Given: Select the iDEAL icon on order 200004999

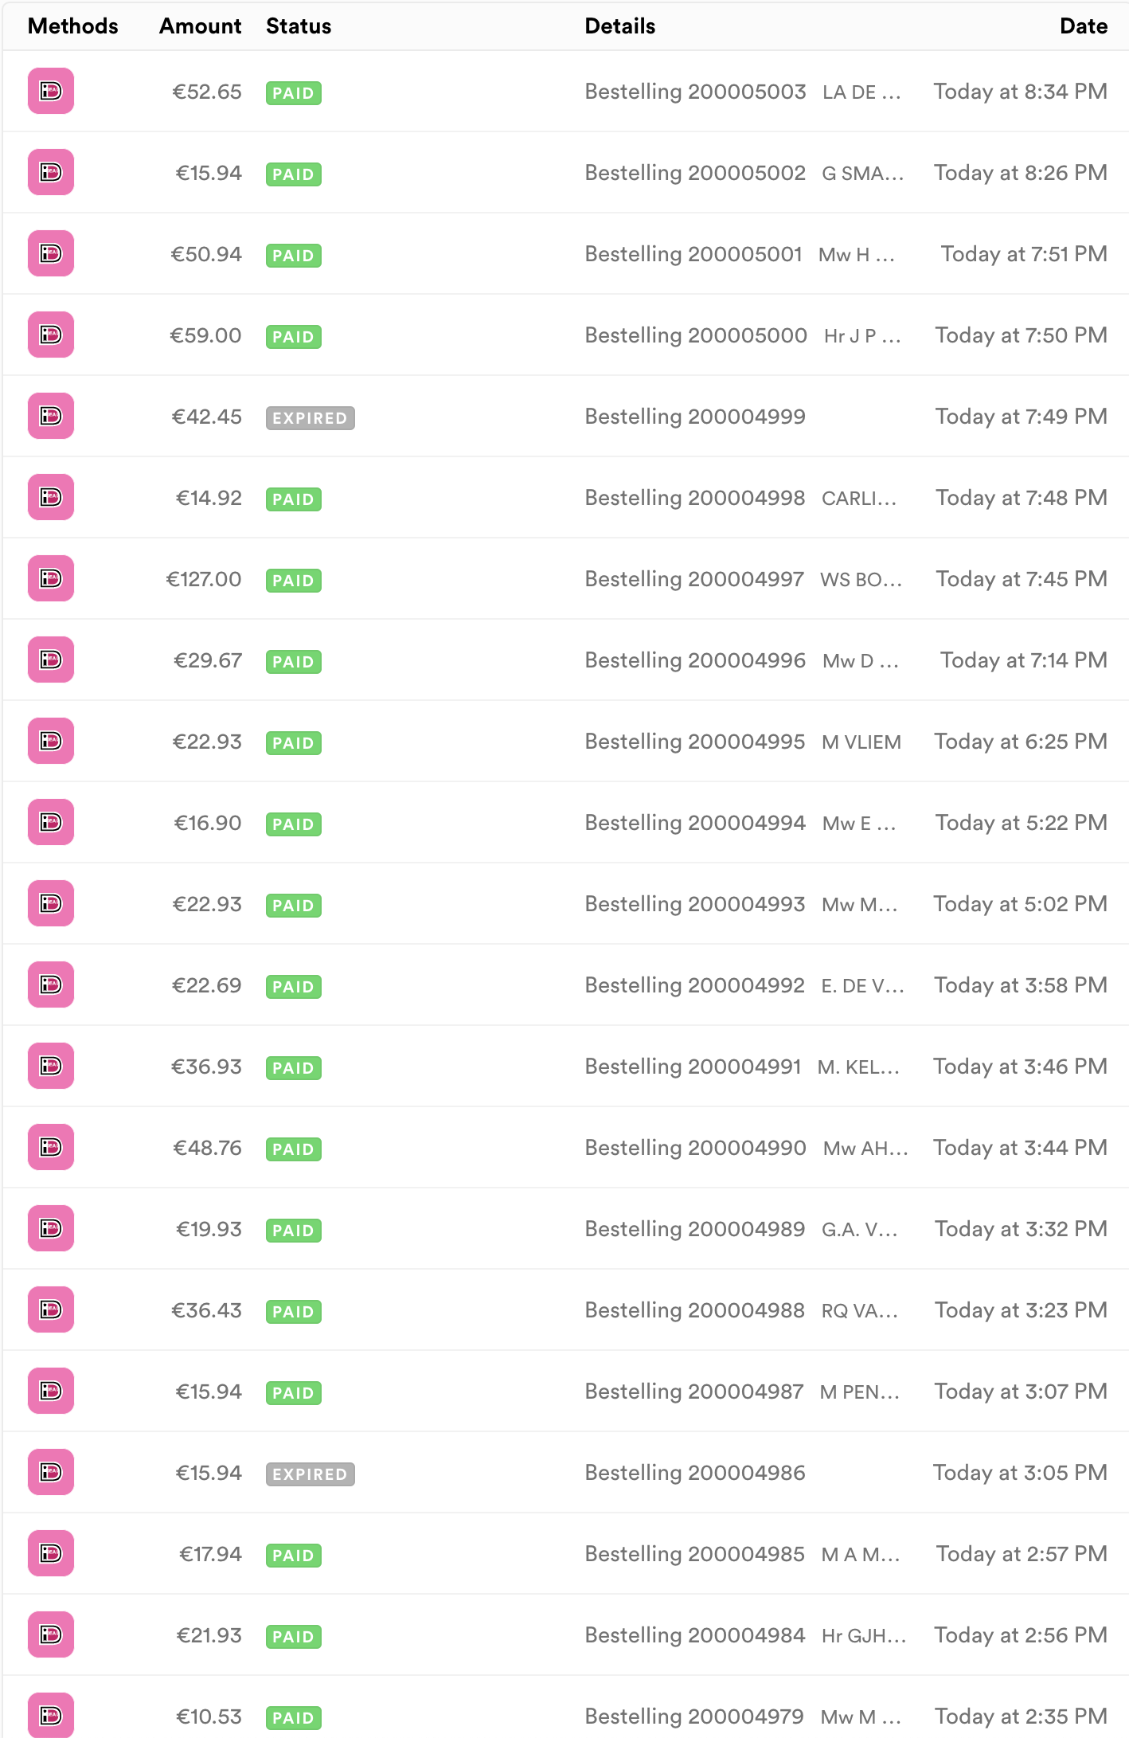Looking at the screenshot, I should coord(51,416).
